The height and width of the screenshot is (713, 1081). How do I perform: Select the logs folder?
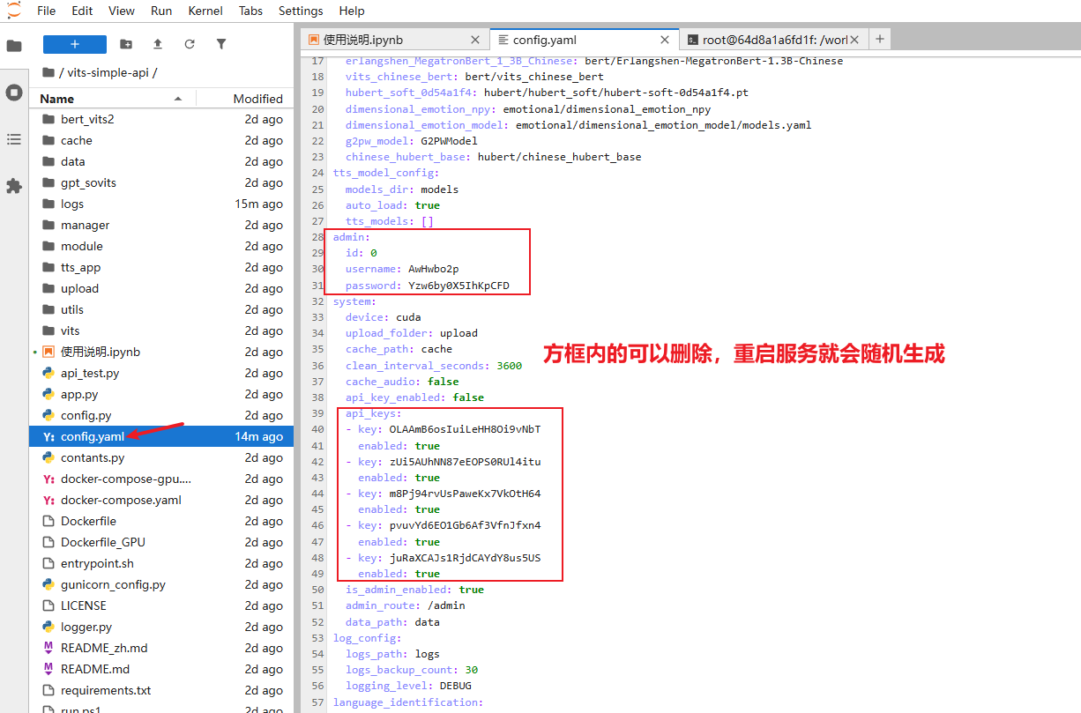162,204
